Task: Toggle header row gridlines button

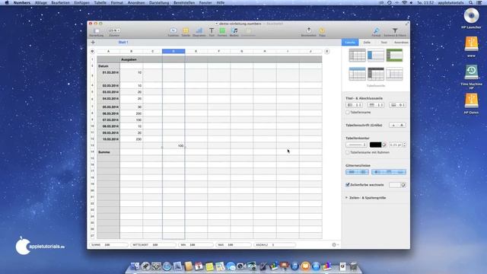Action: click(389, 172)
